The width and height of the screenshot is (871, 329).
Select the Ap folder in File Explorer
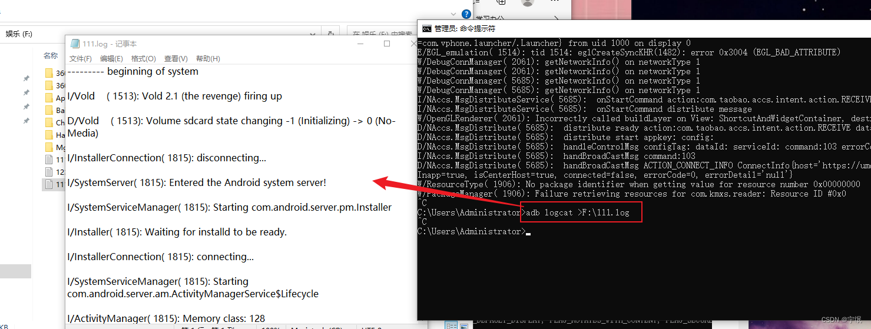point(55,98)
